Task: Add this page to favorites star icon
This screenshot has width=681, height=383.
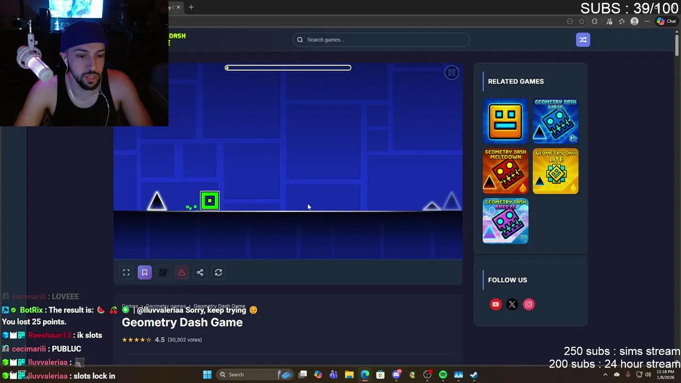Action: point(582,21)
